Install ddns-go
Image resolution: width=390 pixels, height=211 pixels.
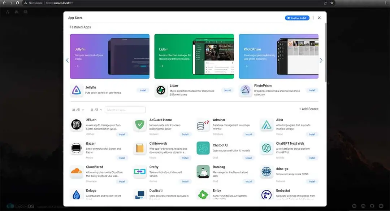pyautogui.click(x=312, y=182)
